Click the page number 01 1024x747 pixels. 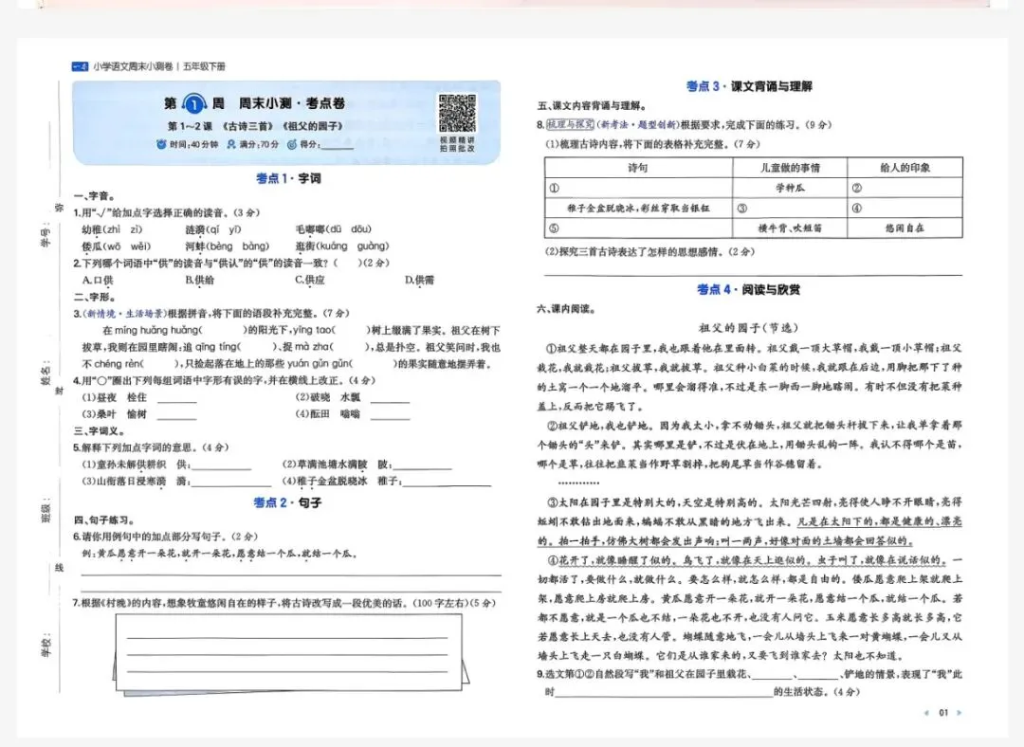(x=943, y=712)
